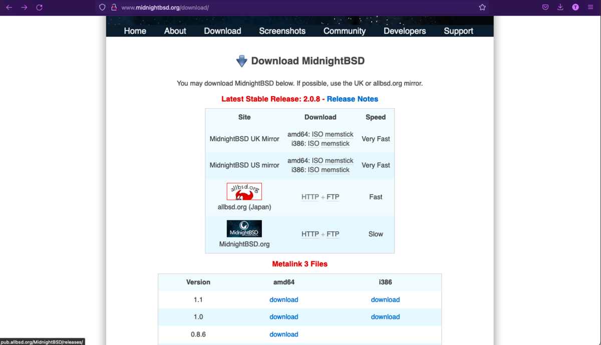The image size is (601, 345).
Task: Navigate to the Community section
Action: tap(344, 31)
